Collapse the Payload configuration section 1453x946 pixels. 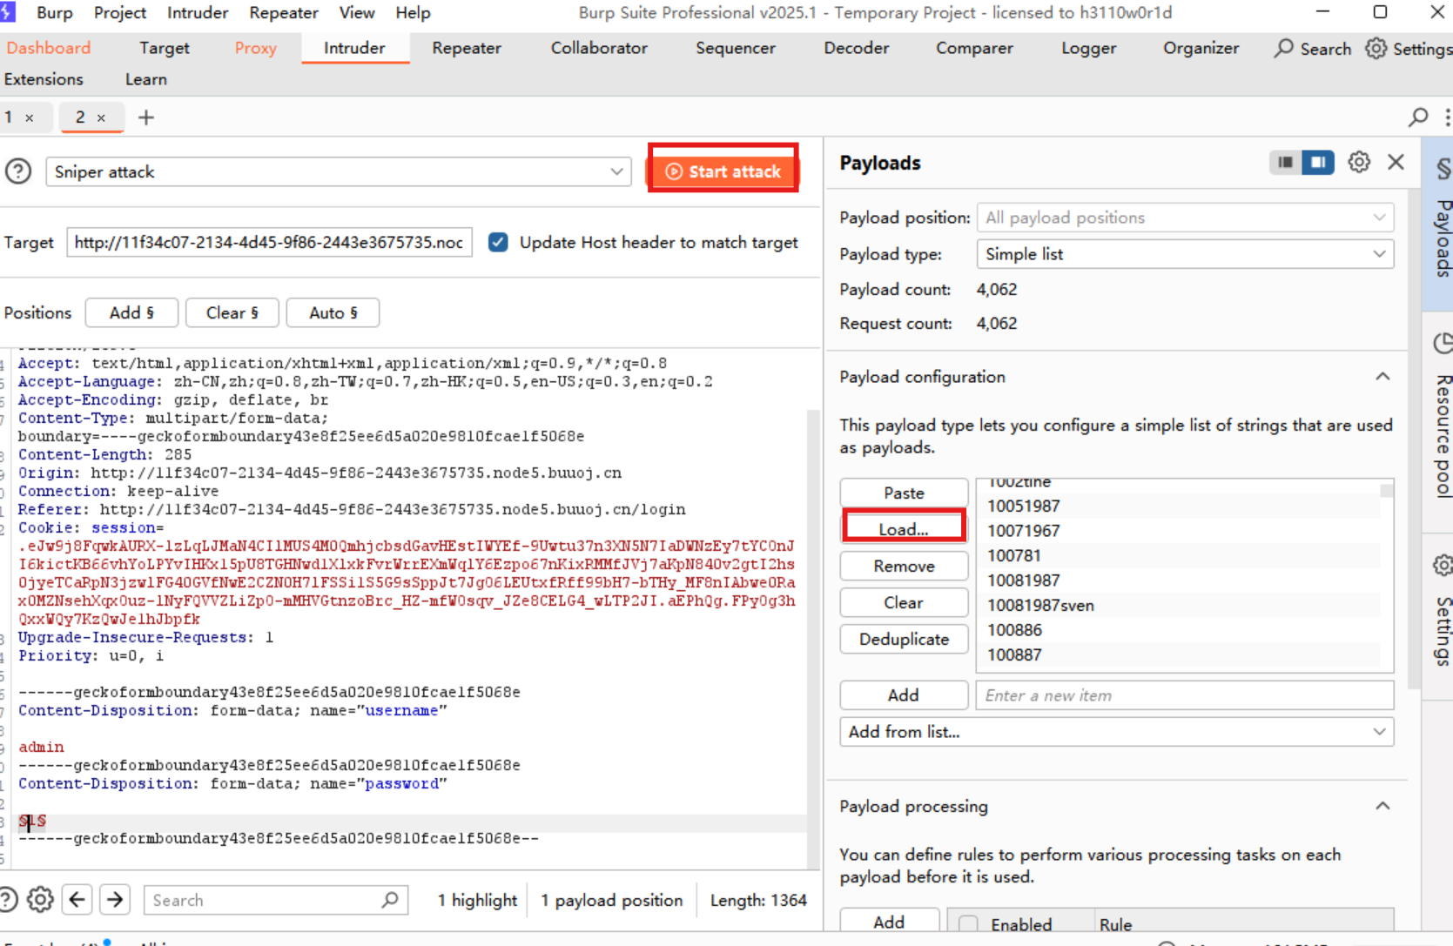pos(1382,377)
